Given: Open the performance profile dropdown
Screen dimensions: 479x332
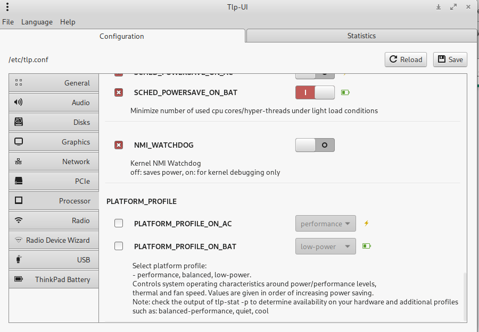Looking at the screenshot, I should coord(325,224).
